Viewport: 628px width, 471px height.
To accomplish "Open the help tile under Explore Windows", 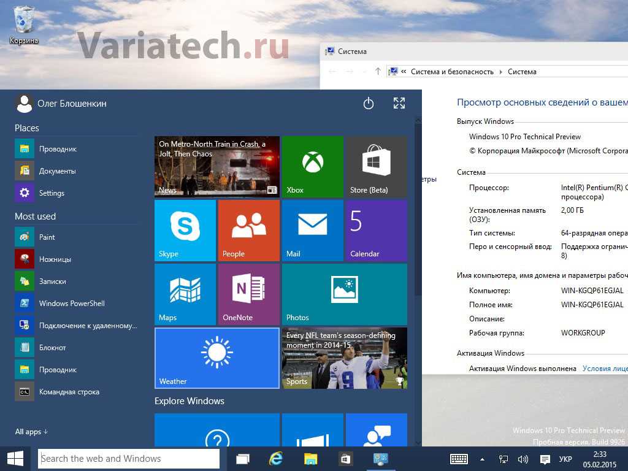I will pos(216,430).
